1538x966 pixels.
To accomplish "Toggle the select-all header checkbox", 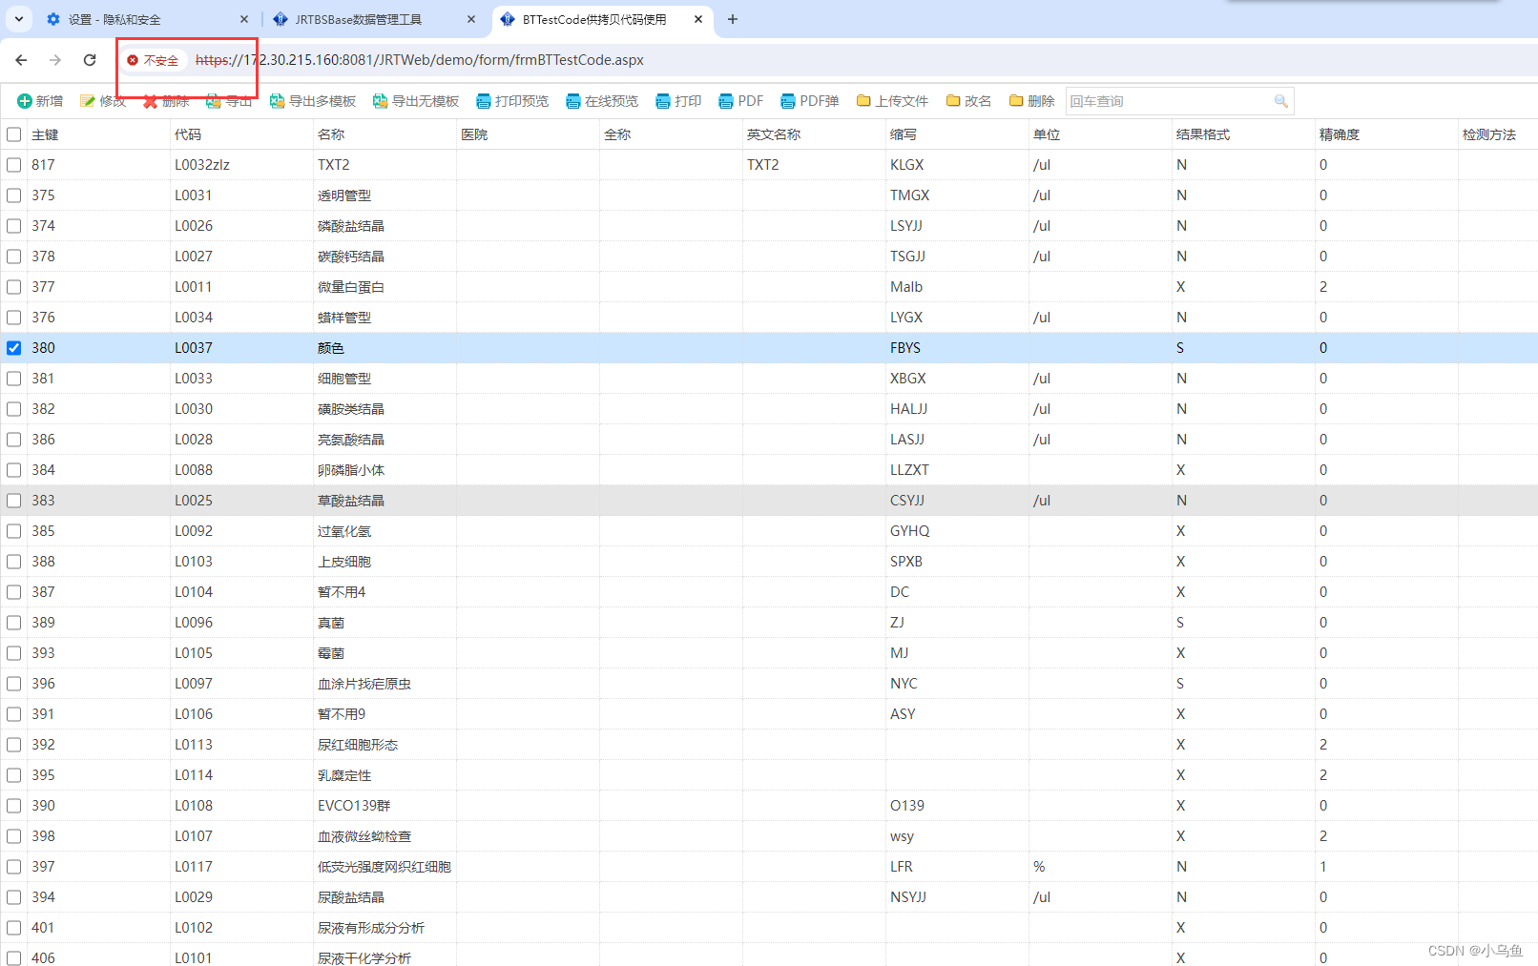I will (x=13, y=134).
